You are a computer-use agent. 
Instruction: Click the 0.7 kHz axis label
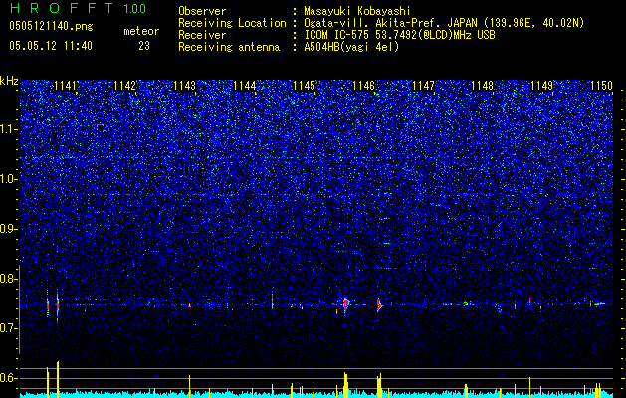9,328
